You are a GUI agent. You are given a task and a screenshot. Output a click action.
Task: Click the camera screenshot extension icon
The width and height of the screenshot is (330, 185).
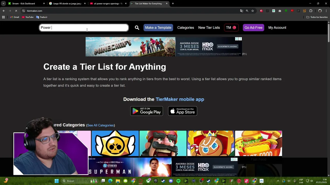(280, 11)
